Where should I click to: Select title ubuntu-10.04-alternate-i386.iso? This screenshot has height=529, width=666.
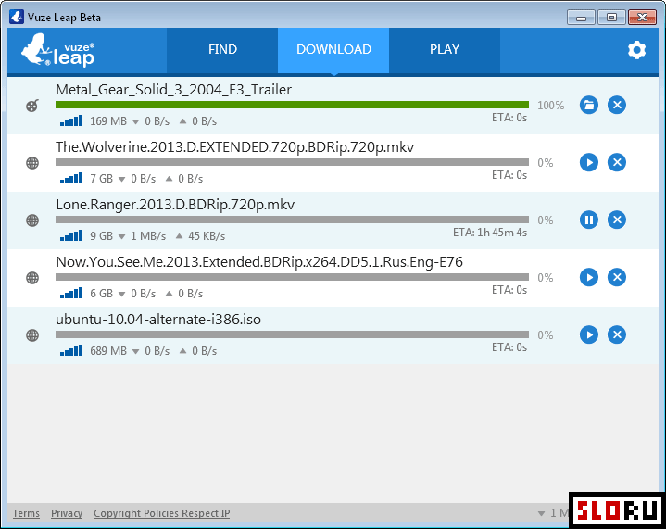(158, 319)
